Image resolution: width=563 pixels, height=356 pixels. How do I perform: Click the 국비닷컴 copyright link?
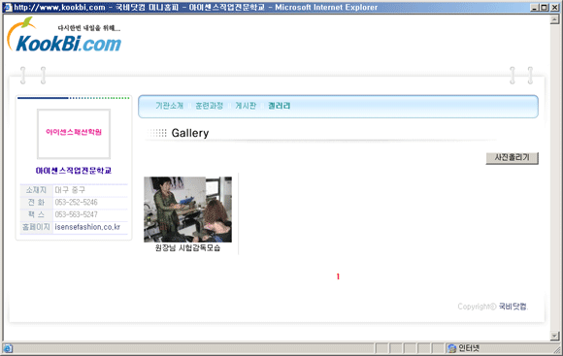pos(513,307)
